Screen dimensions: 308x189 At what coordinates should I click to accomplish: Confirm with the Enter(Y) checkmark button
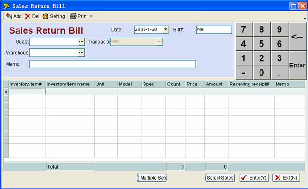coord(254,178)
